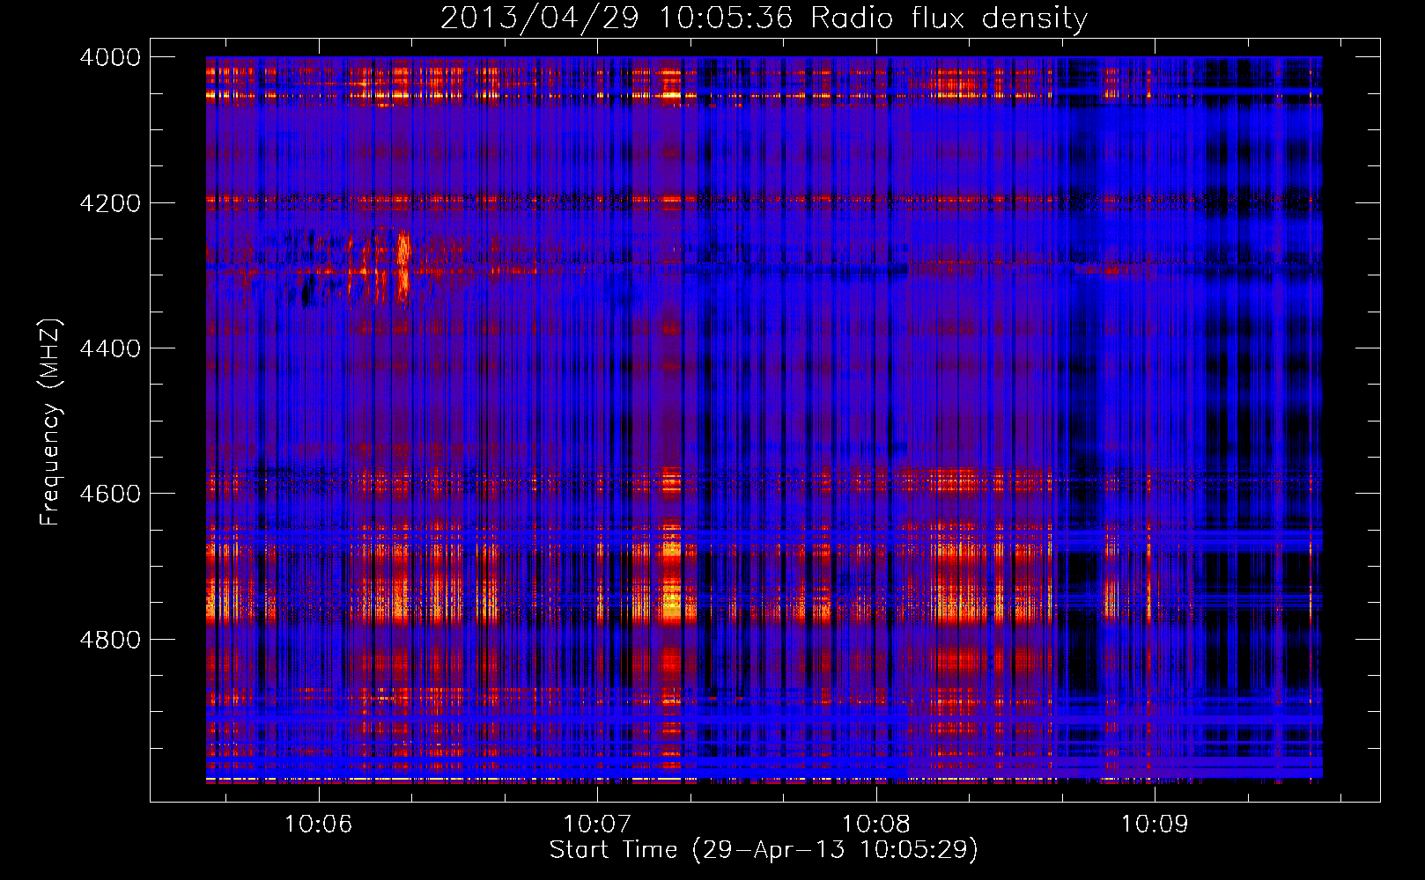Select the 4600 frequency tick label
The image size is (1425, 880).
click(110, 494)
